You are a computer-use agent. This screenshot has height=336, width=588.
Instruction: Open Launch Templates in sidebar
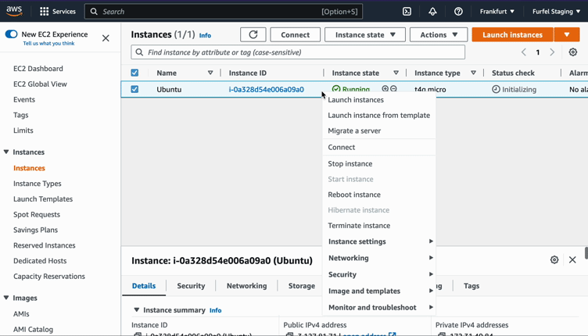click(43, 199)
